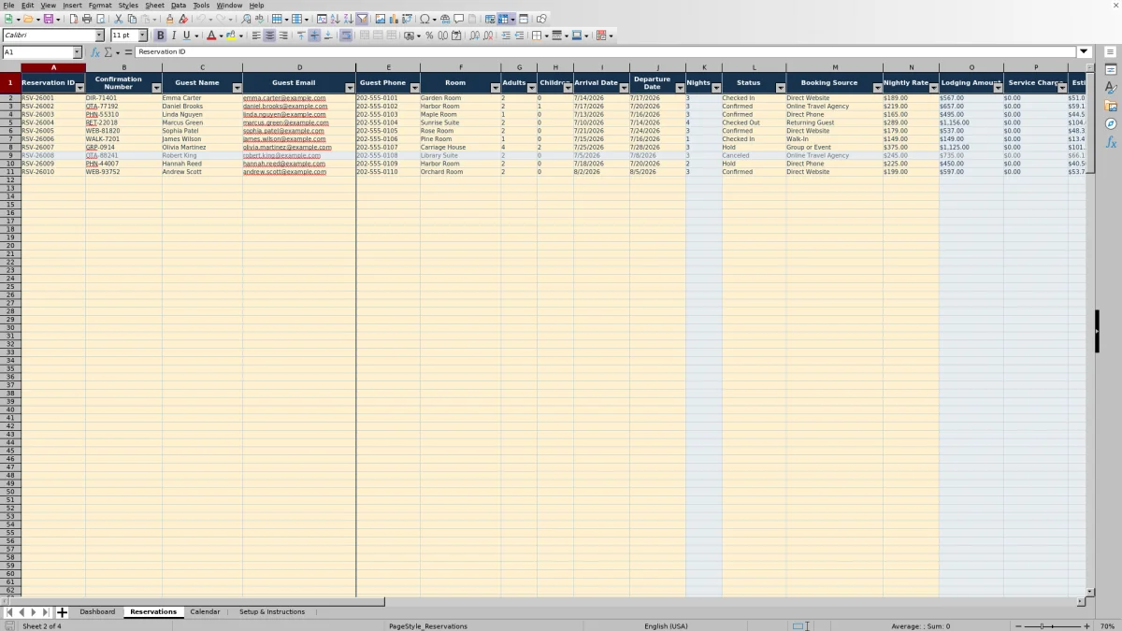Insert chart icon
This screenshot has height=631, width=1122.
(x=394, y=19)
